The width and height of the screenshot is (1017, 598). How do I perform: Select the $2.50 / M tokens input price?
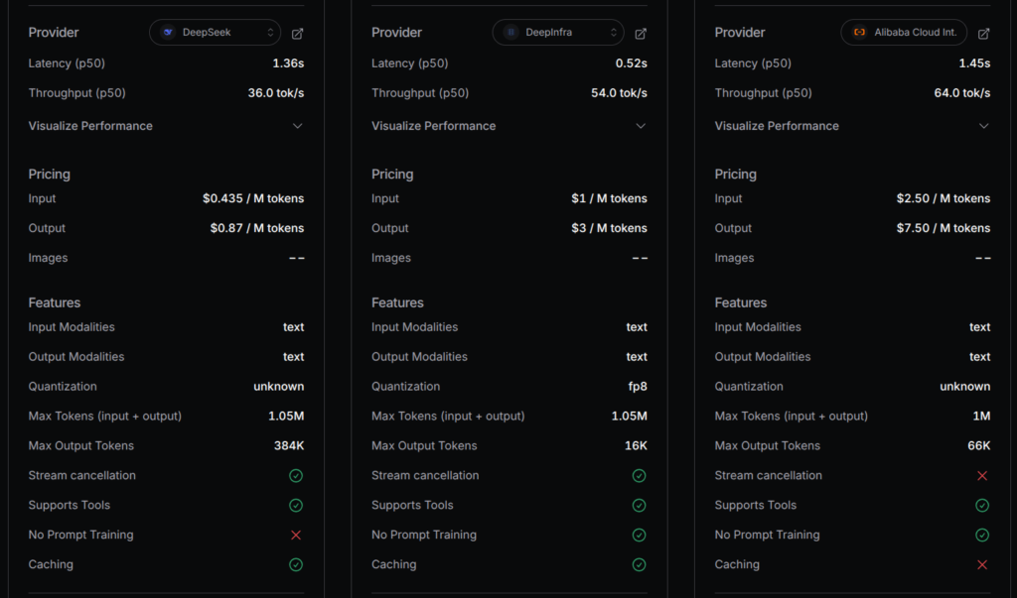(944, 199)
